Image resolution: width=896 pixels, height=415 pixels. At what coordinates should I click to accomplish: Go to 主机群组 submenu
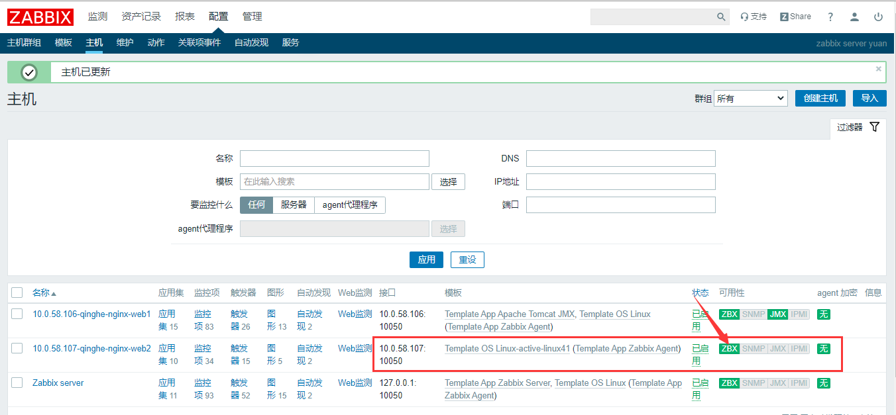[x=24, y=43]
